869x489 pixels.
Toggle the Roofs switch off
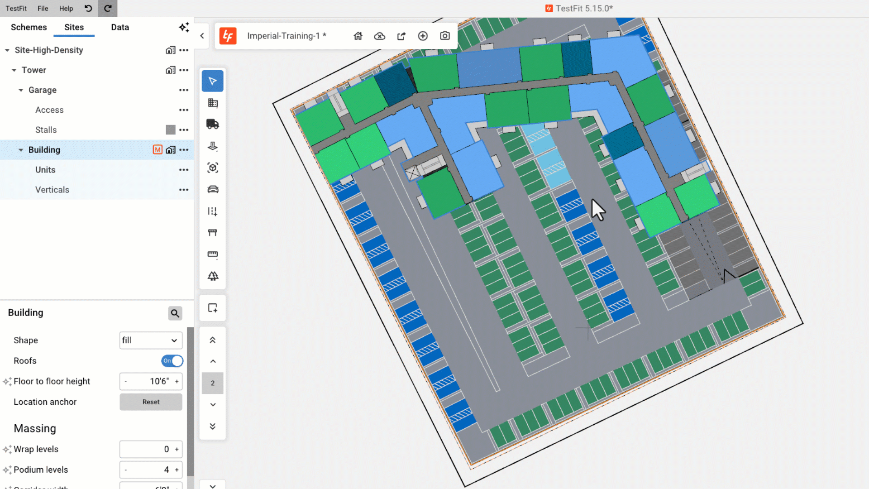(x=172, y=361)
